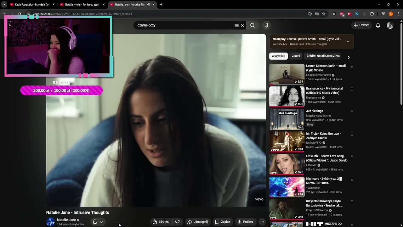The height and width of the screenshot is (227, 403).
Task: Click the crossed-eye icon in address bar
Action: (317, 14)
